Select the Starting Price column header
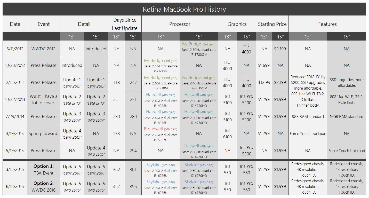 (x=272, y=24)
